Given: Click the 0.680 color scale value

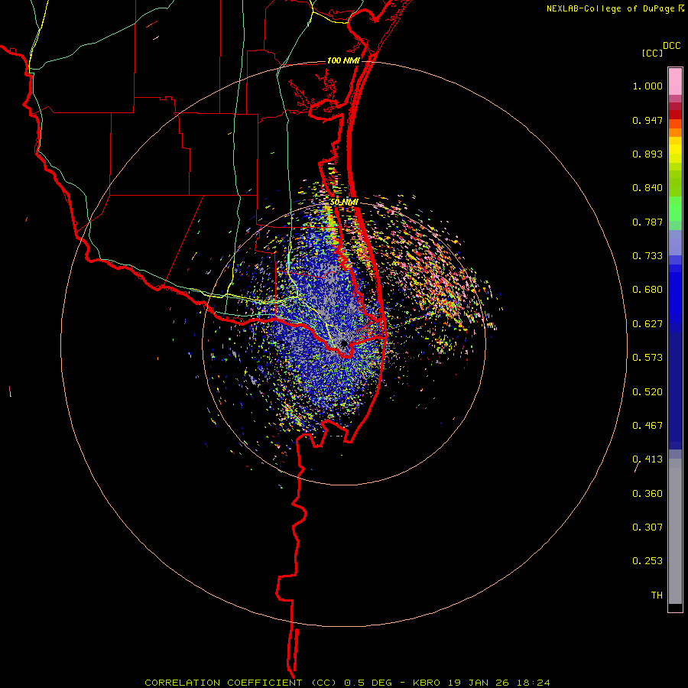Looking at the screenshot, I should point(647,290).
